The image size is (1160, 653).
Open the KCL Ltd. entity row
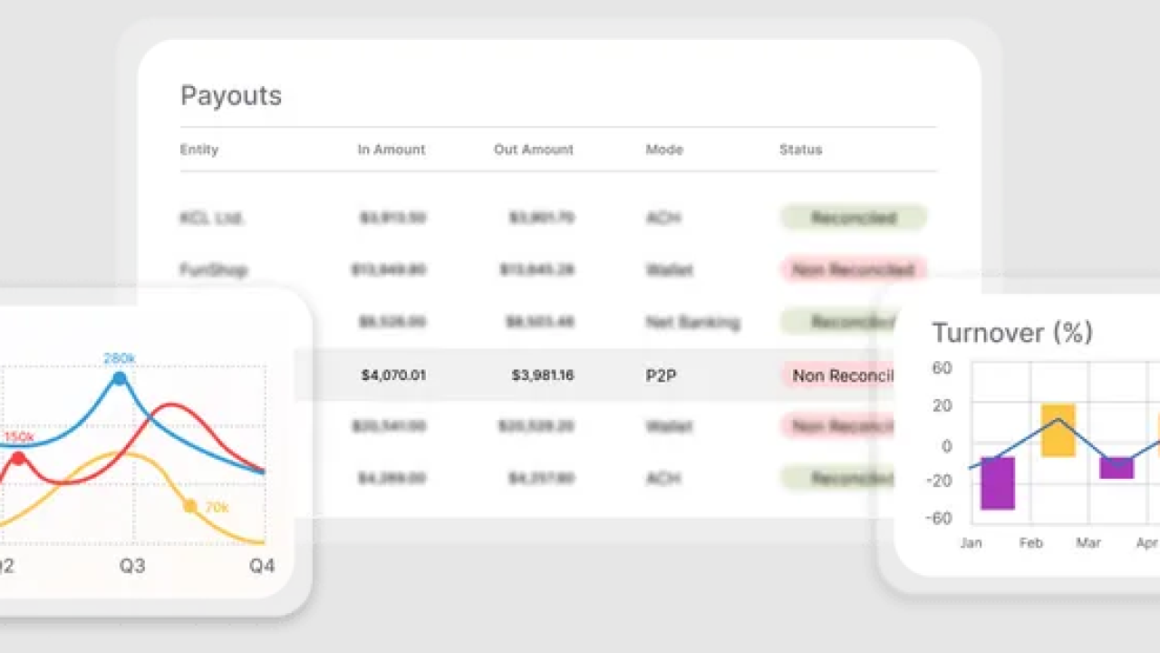click(x=558, y=218)
